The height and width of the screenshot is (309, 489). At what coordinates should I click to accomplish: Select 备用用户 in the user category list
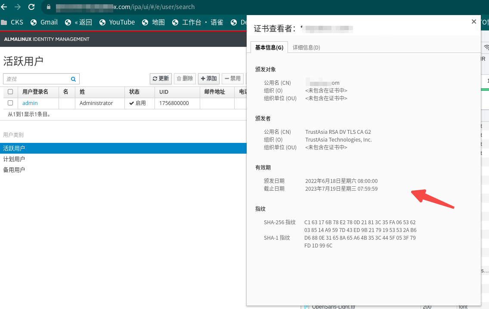pyautogui.click(x=14, y=170)
